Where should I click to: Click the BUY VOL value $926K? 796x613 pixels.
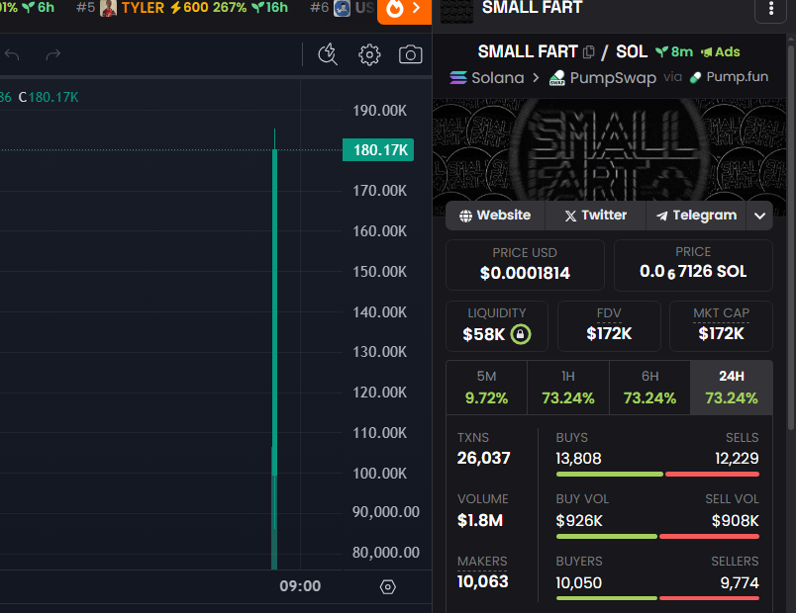tap(579, 521)
